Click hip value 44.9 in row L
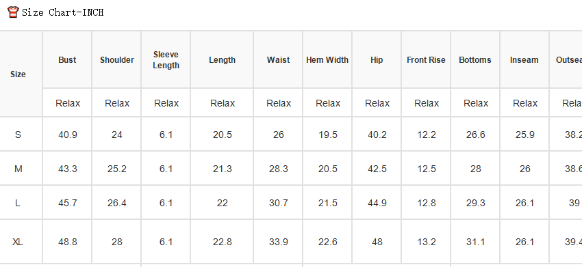Viewport: 582px width, 267px height. point(377,203)
